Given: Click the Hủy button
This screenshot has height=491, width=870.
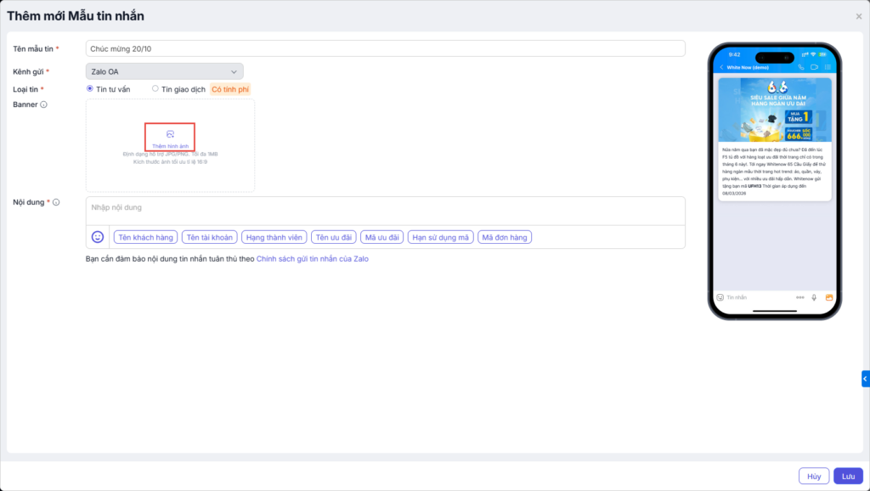Looking at the screenshot, I should click(x=814, y=476).
